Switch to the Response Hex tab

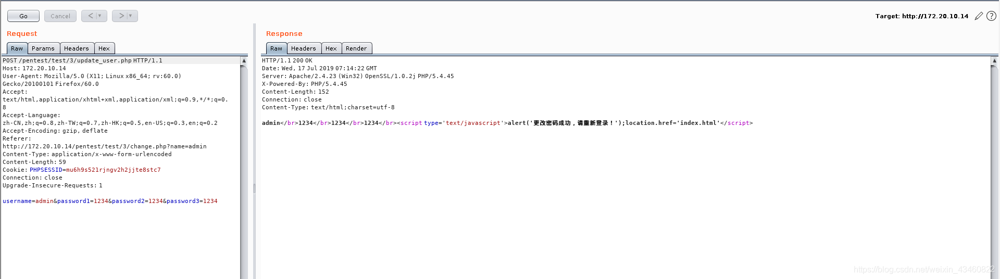point(331,48)
